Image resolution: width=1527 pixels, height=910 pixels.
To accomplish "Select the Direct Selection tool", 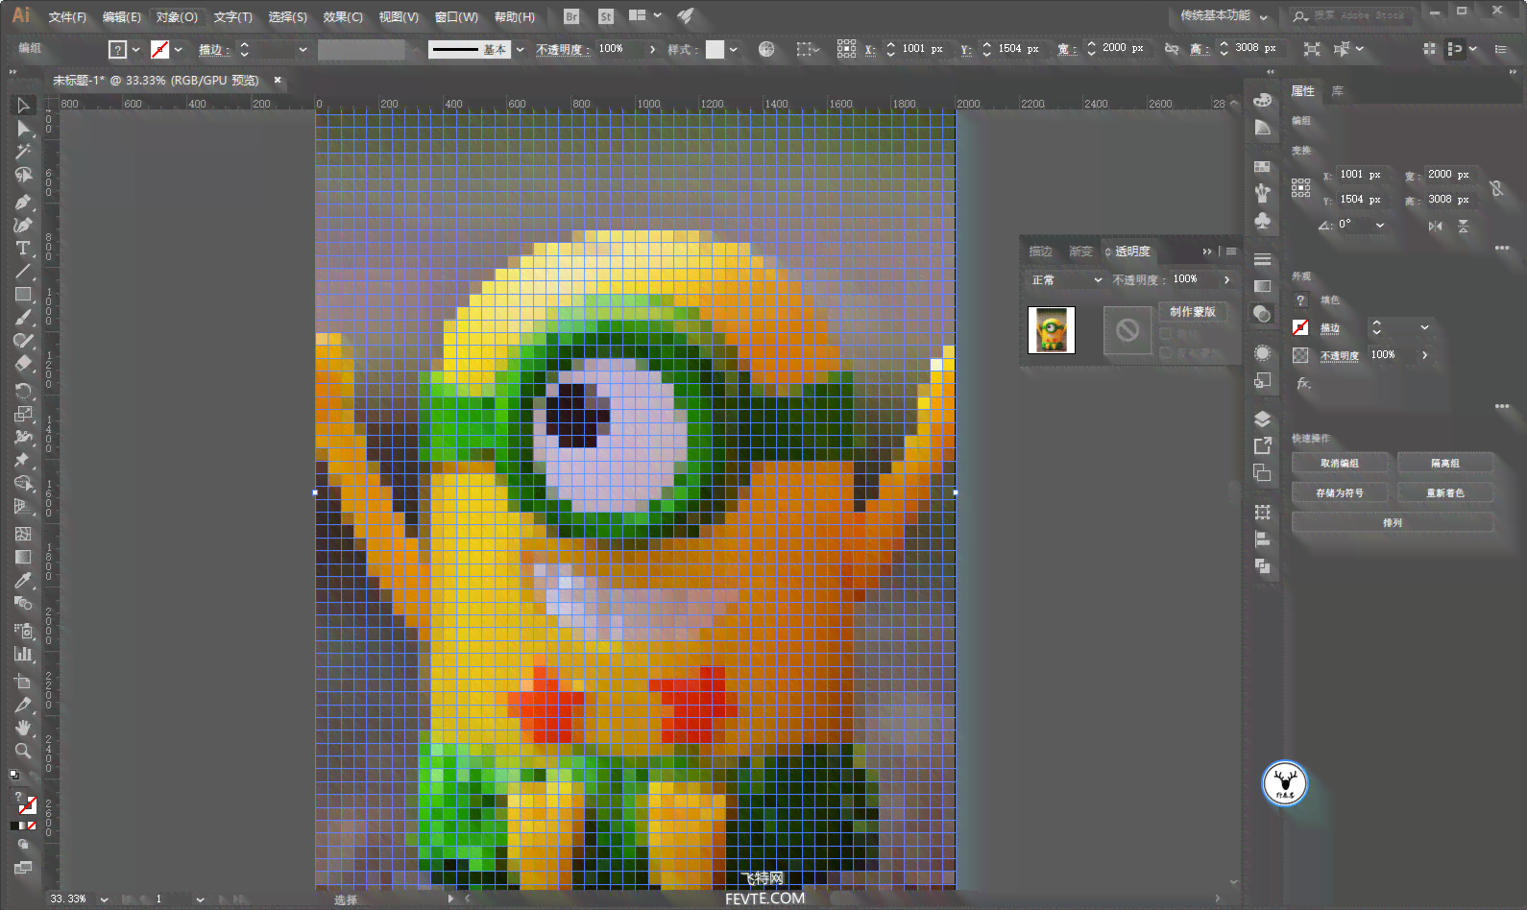I will 23,129.
